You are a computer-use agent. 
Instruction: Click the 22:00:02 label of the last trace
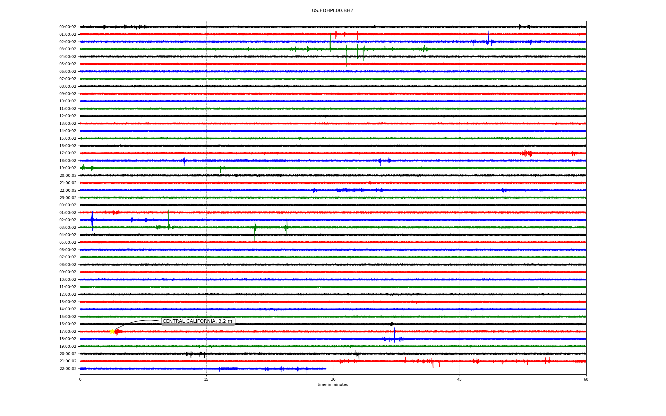pyautogui.click(x=68, y=369)
